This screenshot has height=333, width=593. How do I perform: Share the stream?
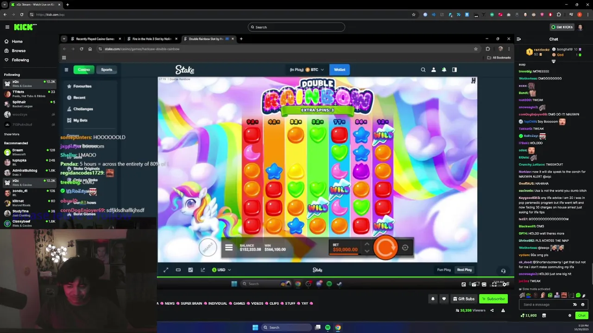492,310
